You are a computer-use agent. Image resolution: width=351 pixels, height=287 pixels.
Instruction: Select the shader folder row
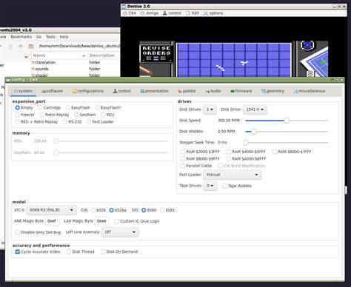pyautogui.click(x=76, y=75)
